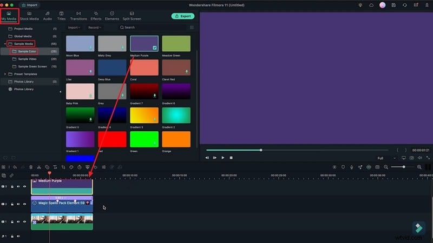
Task: Open the audio adjust lines icon
Action: click(104, 167)
